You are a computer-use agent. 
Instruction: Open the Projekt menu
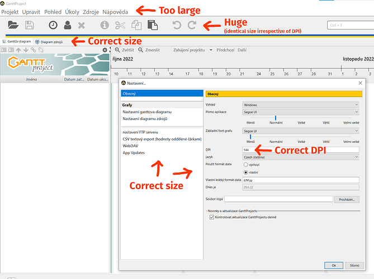[10, 12]
